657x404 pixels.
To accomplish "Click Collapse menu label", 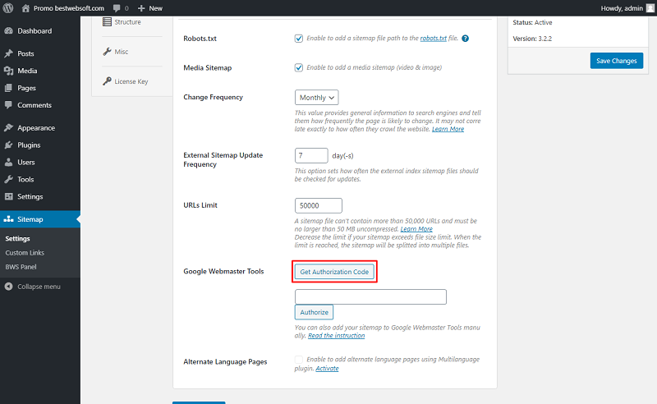I will tap(39, 287).
